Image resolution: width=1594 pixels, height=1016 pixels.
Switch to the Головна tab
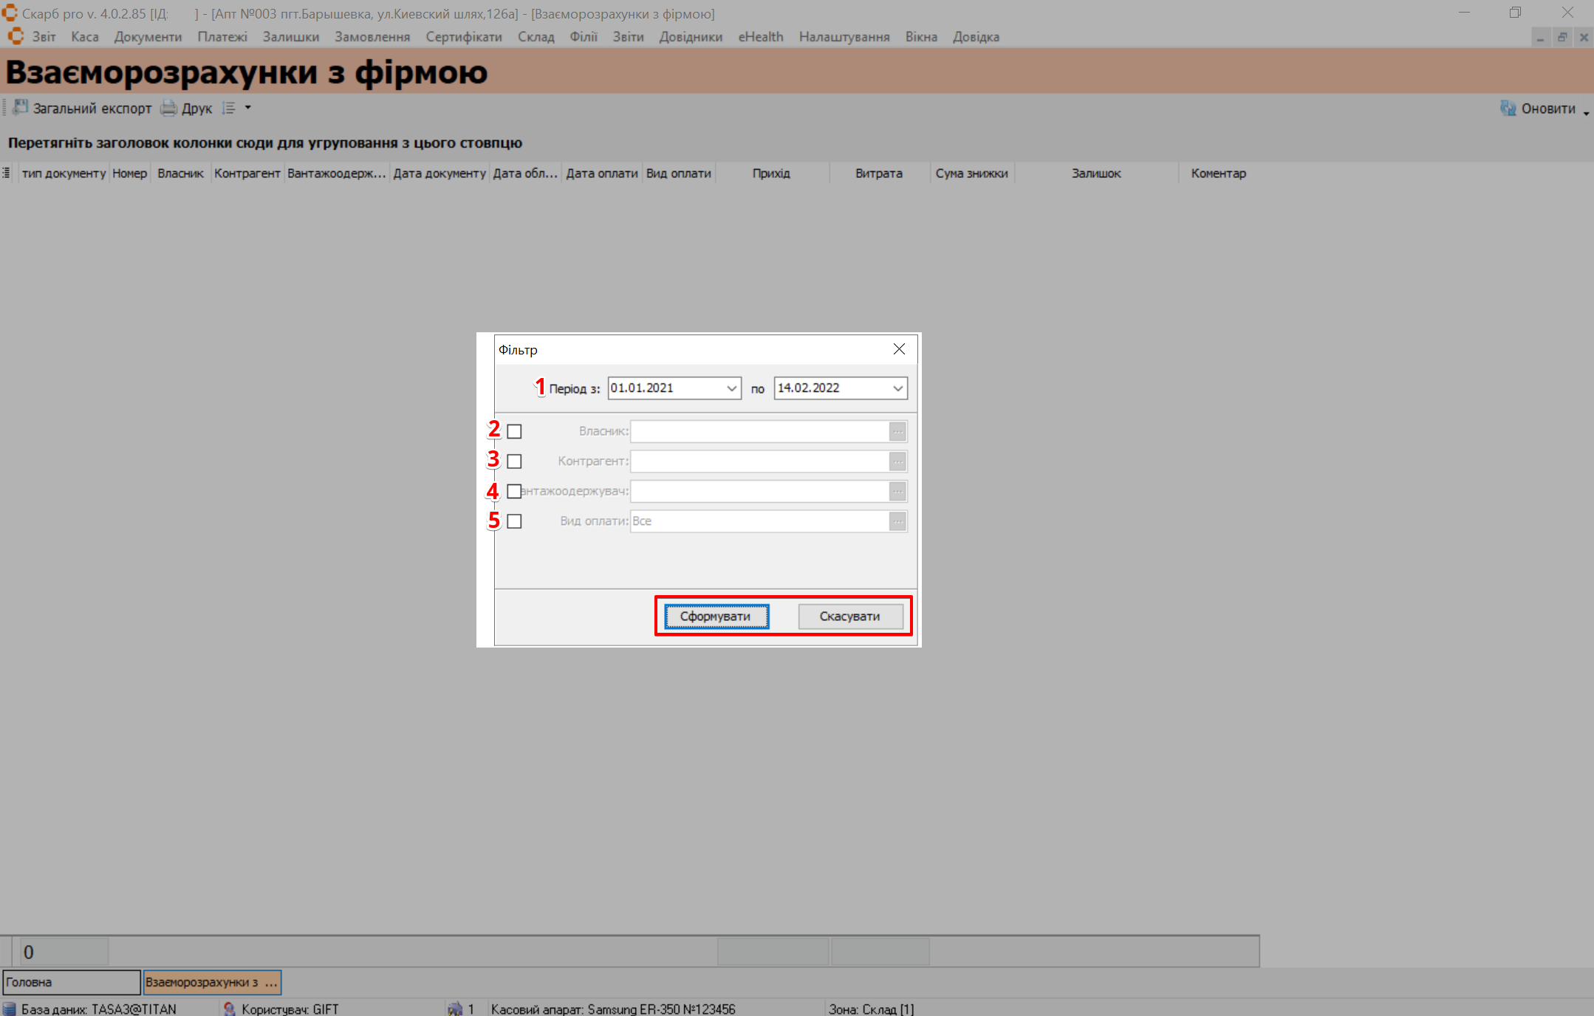point(71,982)
